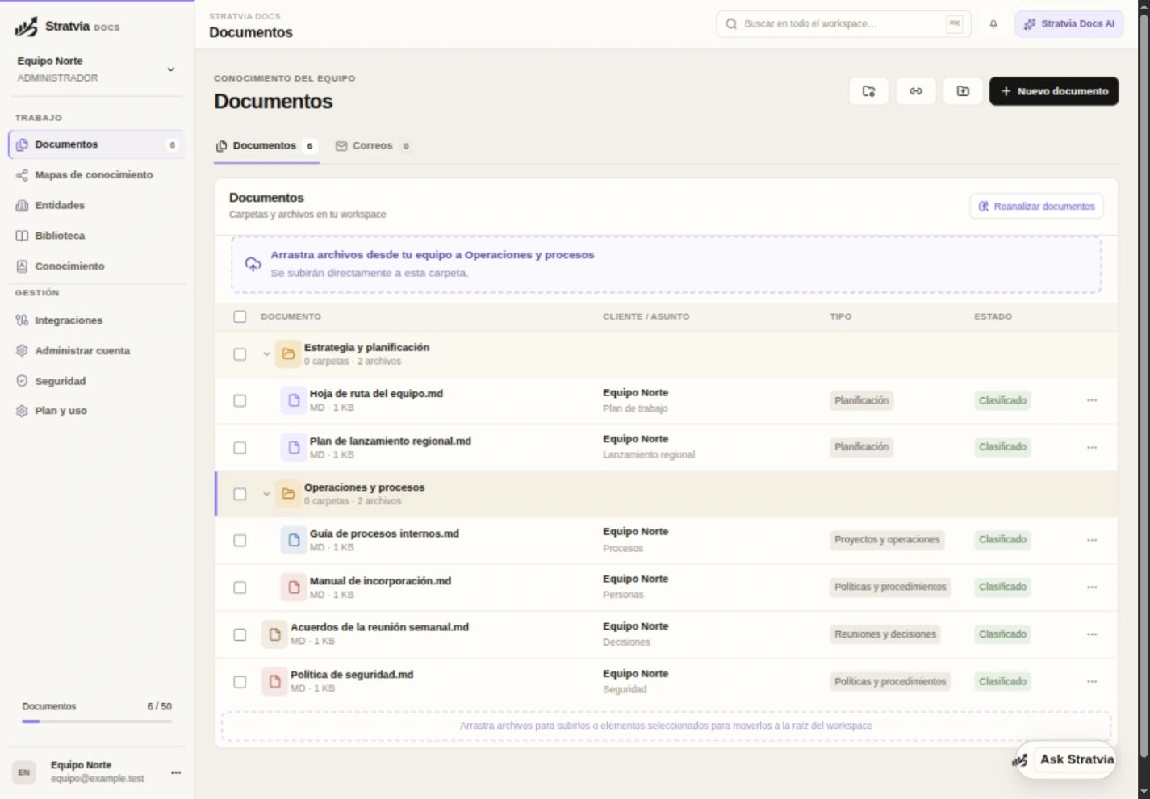Check the Operaciones y procesos folder checkbox
Screen dimensions: 1150x799
pos(240,494)
